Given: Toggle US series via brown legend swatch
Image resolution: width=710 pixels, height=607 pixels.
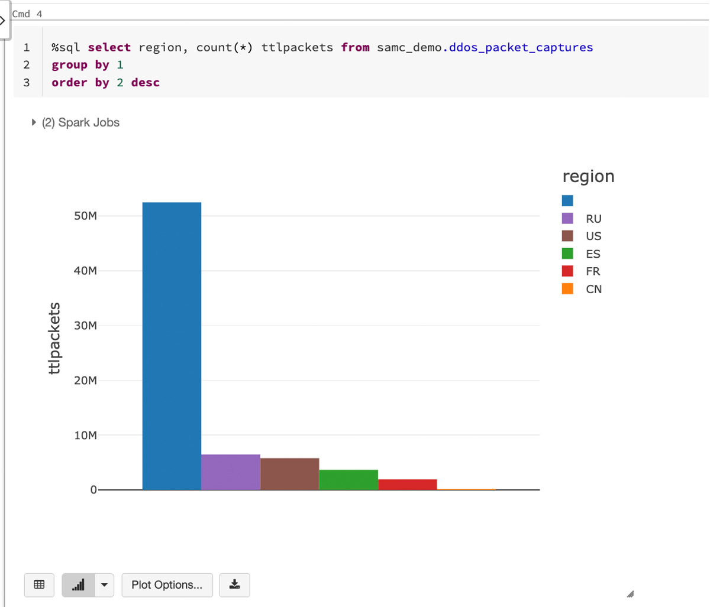Looking at the screenshot, I should pos(567,236).
